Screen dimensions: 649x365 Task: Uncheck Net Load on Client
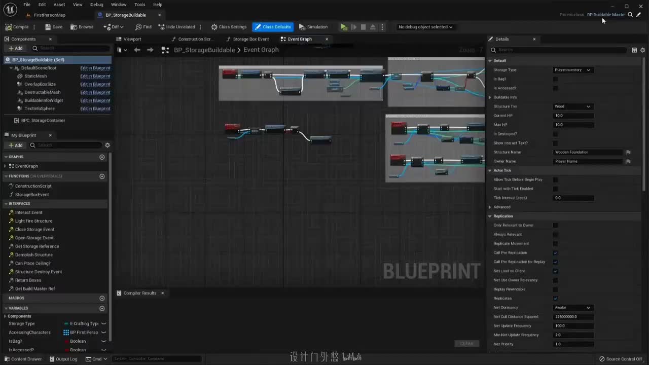coord(555,271)
